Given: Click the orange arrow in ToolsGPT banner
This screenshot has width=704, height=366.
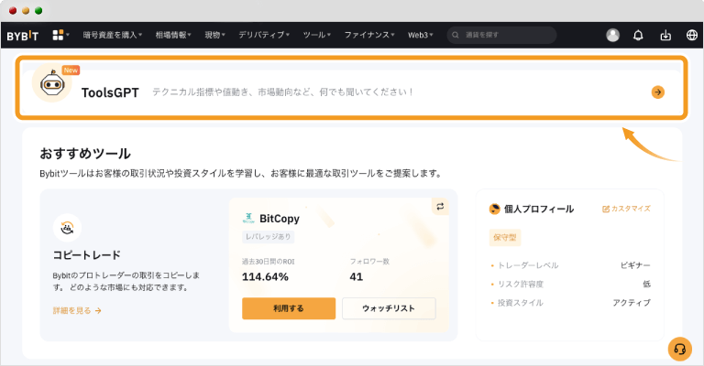Looking at the screenshot, I should point(658,92).
